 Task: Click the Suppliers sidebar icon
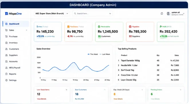[x=6, y=55]
